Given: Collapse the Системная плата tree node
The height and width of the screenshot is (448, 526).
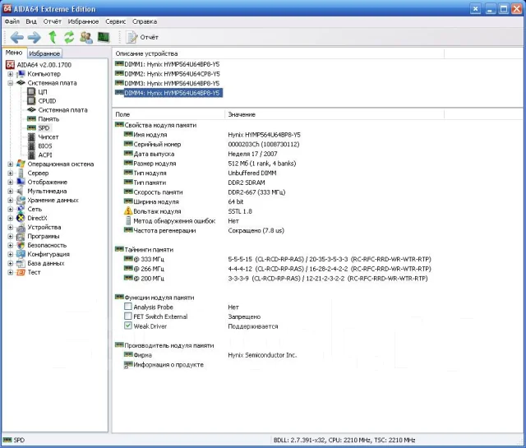Looking at the screenshot, I should pos(11,83).
